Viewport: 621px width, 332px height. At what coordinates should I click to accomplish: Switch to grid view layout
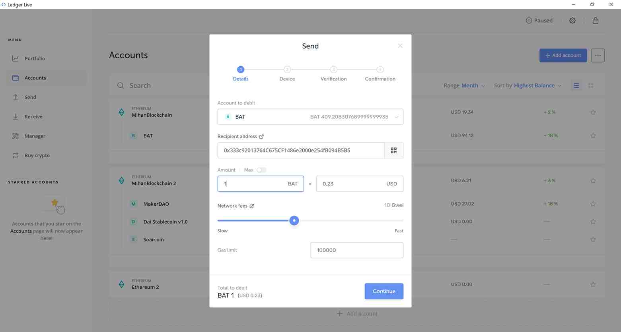point(591,85)
